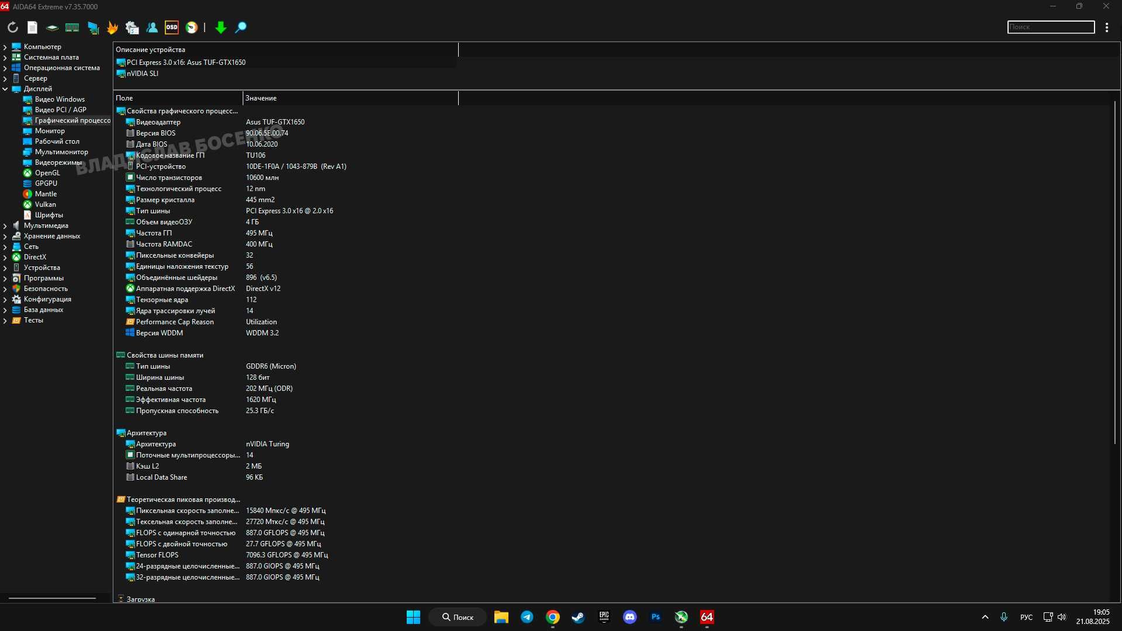The height and width of the screenshot is (631, 1122).
Task: Launch the stability test flame icon
Action: tap(112, 27)
